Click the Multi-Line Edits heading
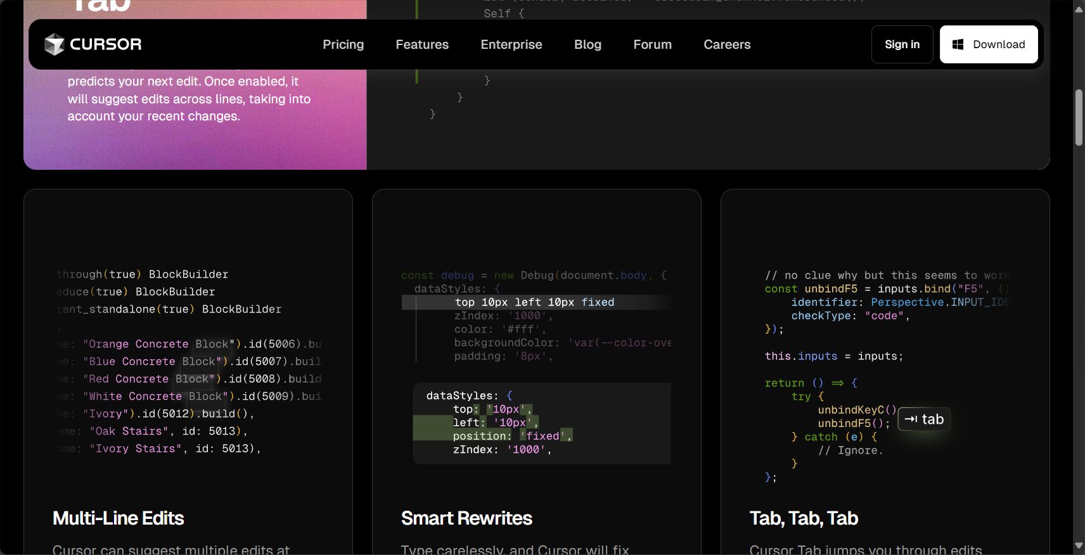This screenshot has width=1085, height=555. click(118, 518)
